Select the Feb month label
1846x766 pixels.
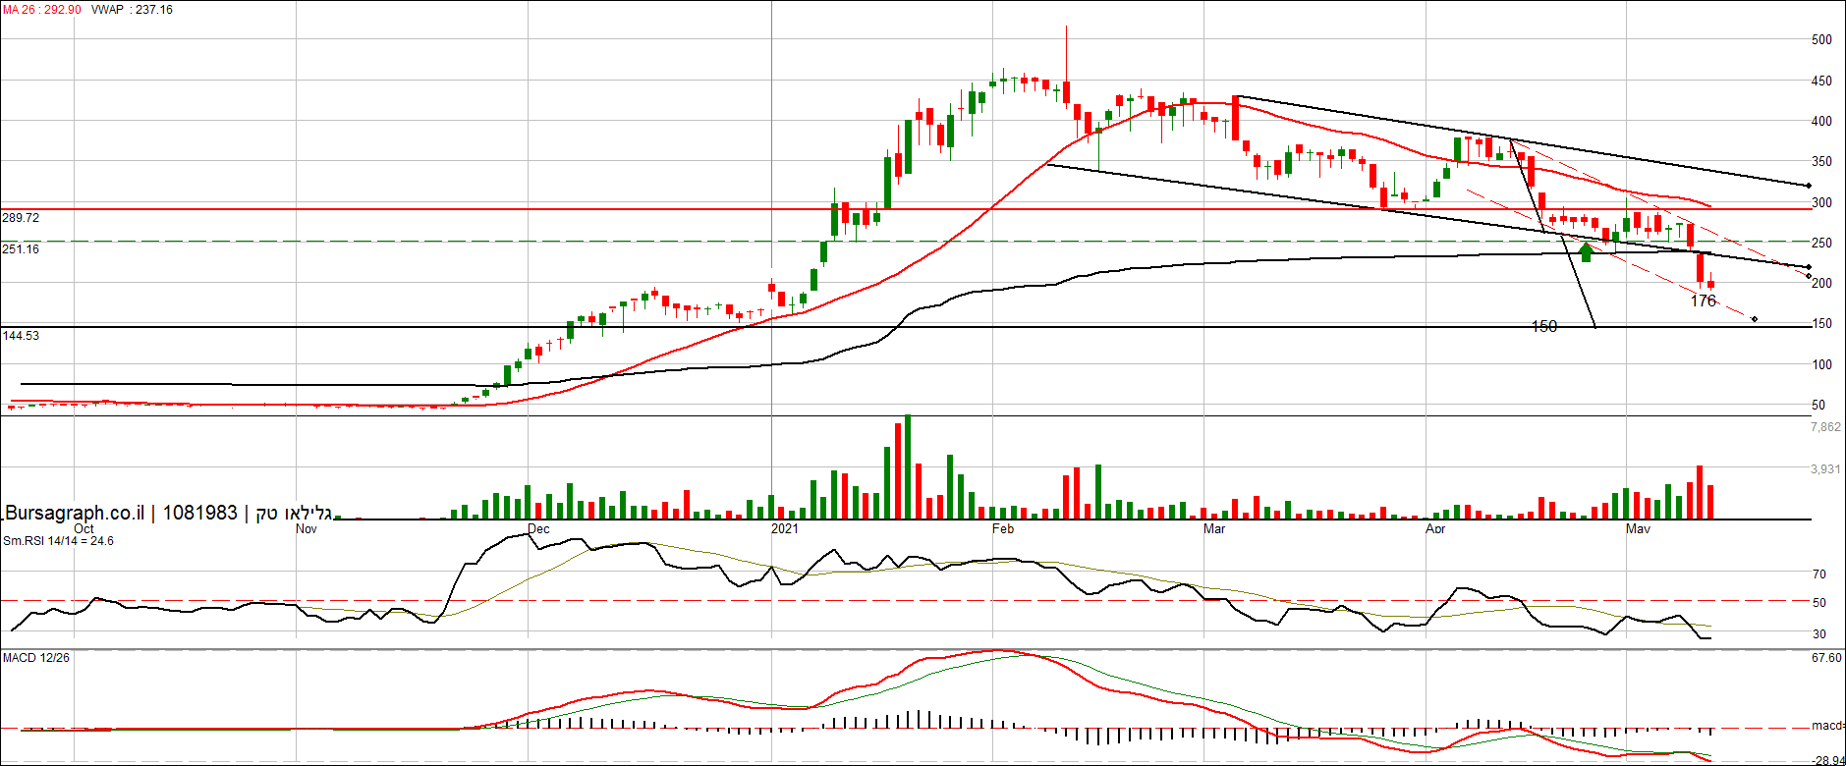tap(1003, 529)
